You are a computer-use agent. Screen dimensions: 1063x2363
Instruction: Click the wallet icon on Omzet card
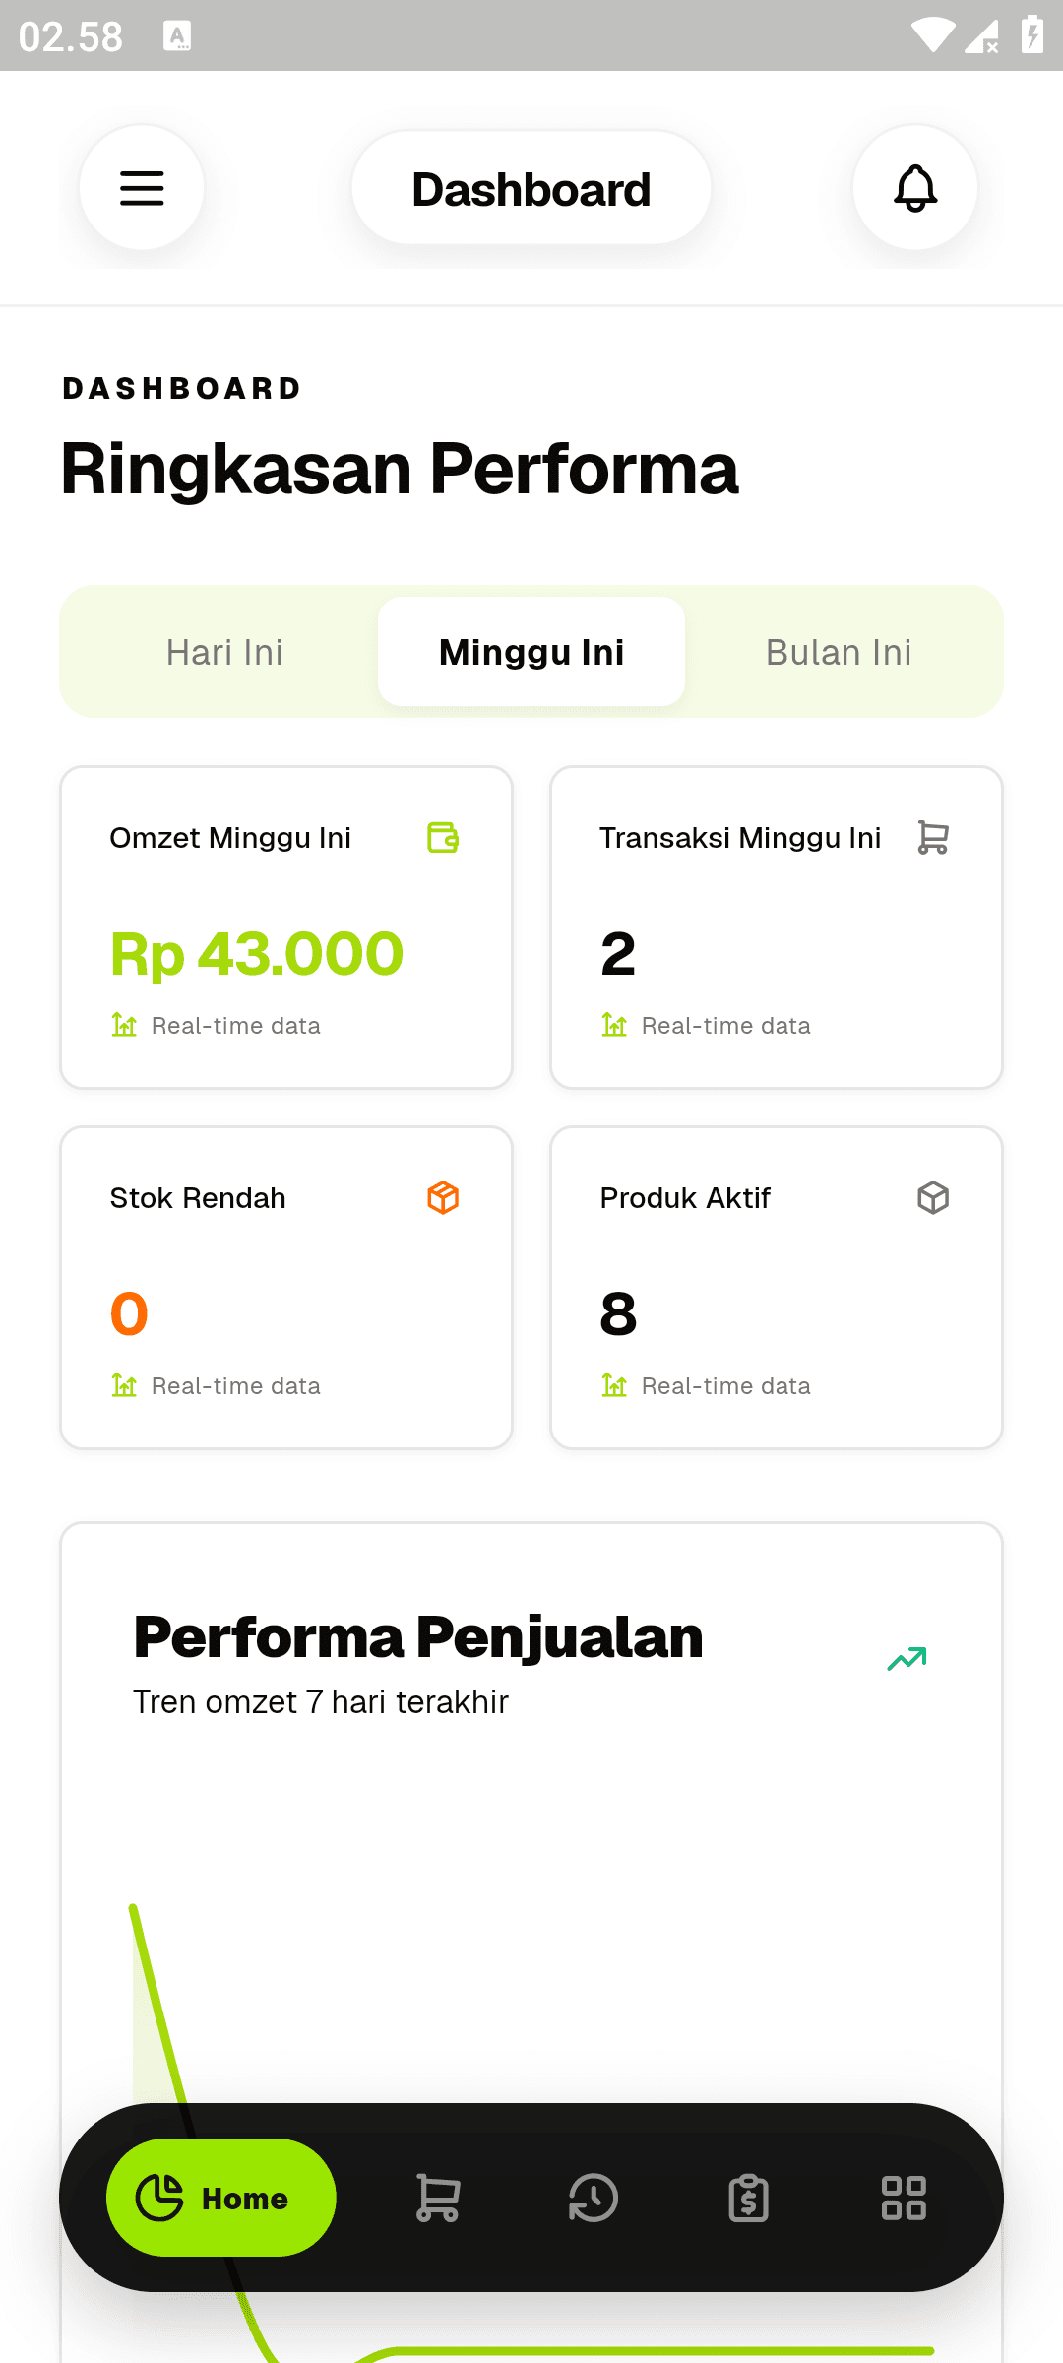tap(443, 838)
